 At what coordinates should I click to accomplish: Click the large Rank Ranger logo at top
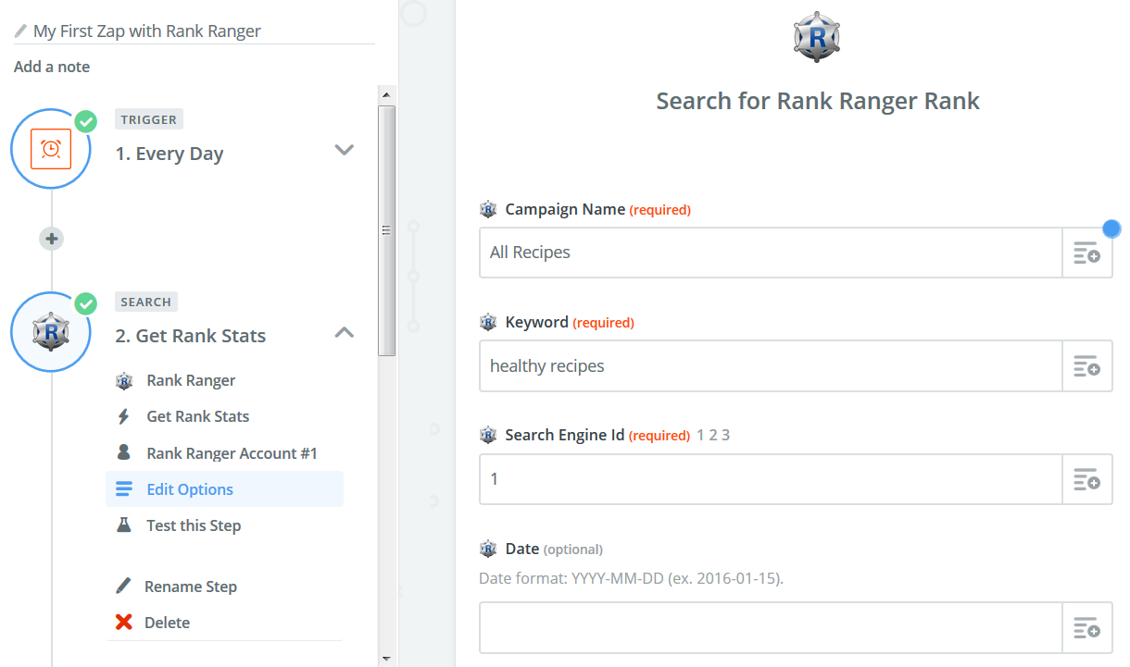click(x=817, y=36)
